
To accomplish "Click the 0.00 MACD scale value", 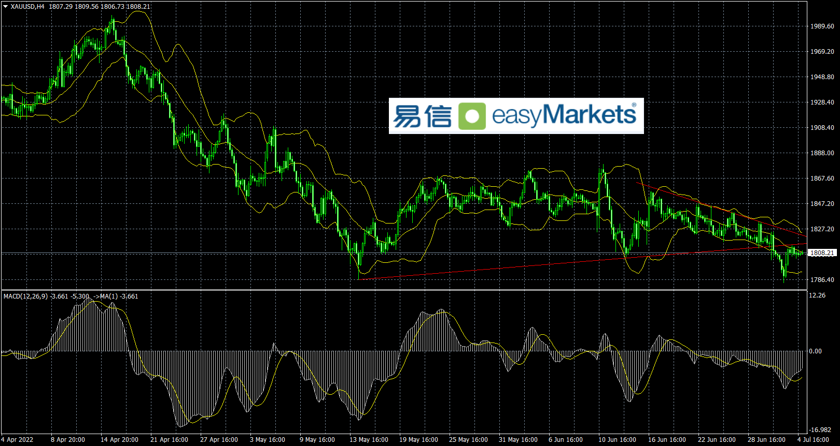I will (x=816, y=351).
